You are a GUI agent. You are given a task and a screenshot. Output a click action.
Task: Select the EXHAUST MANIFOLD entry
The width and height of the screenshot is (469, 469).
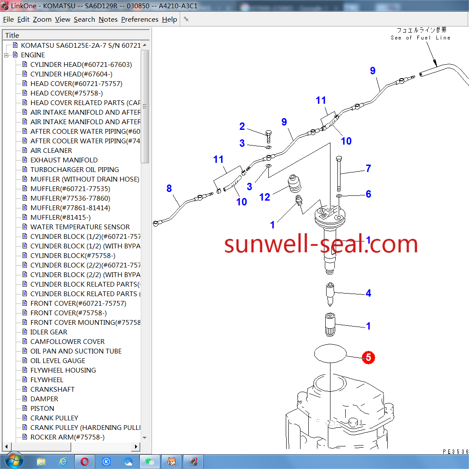(64, 160)
